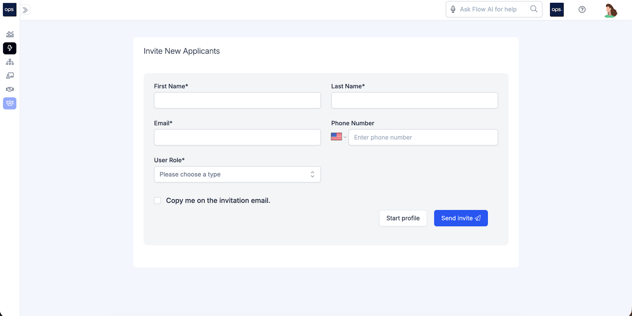This screenshot has width=632, height=316.
Task: Click the Invite New Applicants heading
Action: 182,51
